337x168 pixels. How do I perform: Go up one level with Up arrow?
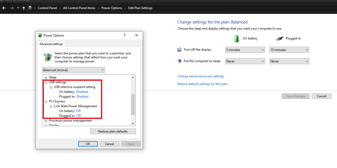click(24, 8)
